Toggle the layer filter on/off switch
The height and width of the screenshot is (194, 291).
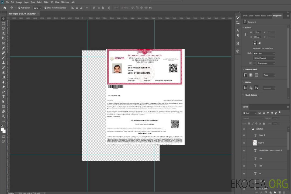(x=280, y=113)
